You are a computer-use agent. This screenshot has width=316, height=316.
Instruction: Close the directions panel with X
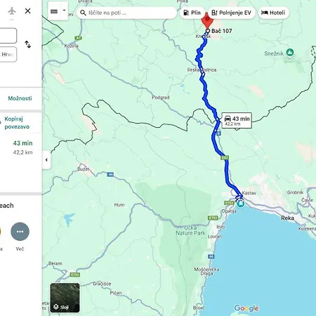click(x=27, y=11)
